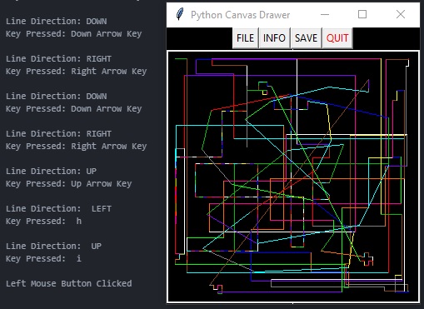Viewport: 424px width, 309px height.
Task: Click the 'Key Pressed: h' terminal line
Action: click(x=43, y=222)
